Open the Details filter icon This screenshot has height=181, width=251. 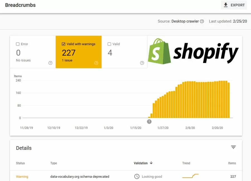point(233,147)
